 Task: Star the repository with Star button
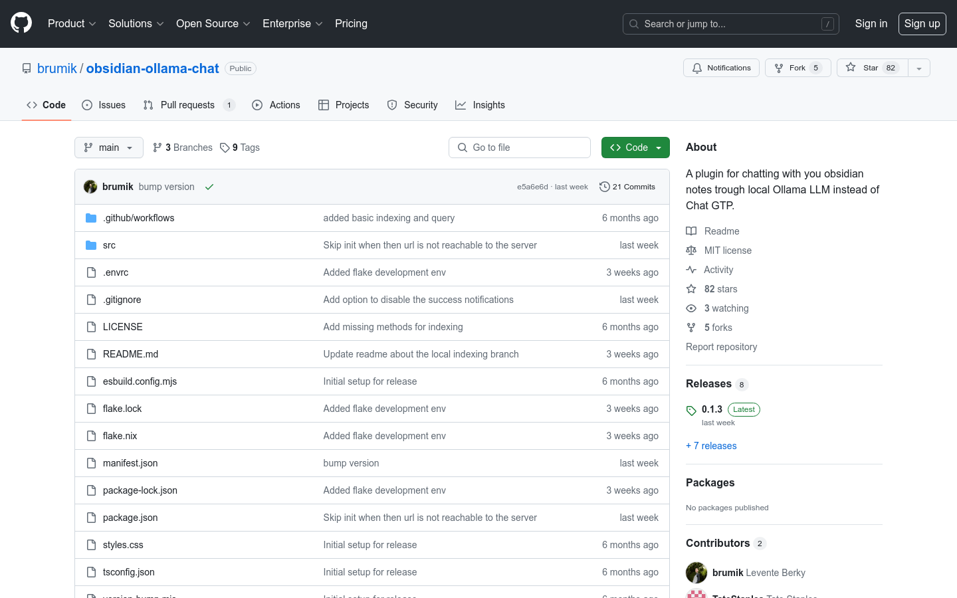tap(872, 68)
